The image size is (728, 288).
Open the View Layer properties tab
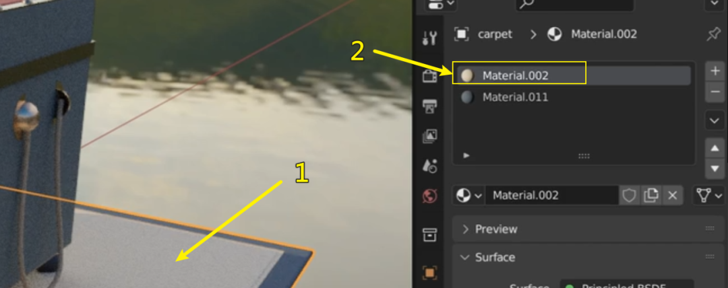point(429,136)
